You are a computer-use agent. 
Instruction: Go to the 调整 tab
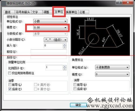pos(47,12)
